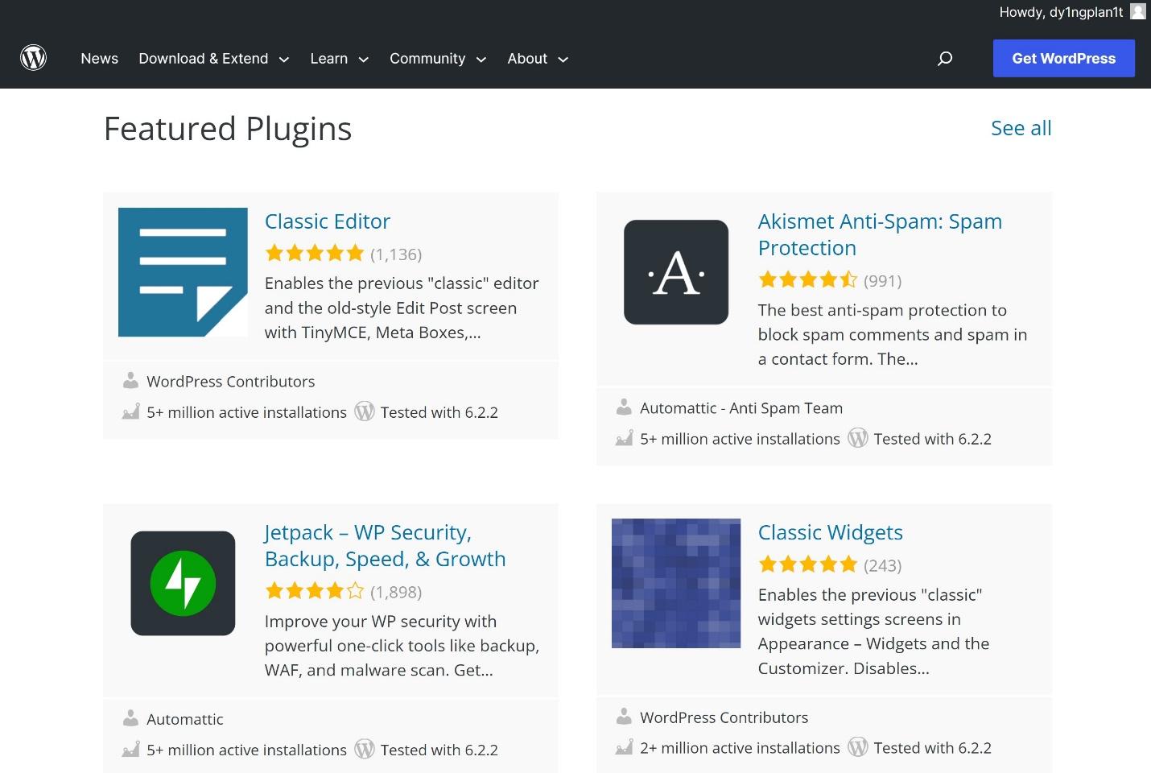The image size is (1151, 773).
Task: Click Howdy, dy1ngplan1t account text
Action: 1061,12
